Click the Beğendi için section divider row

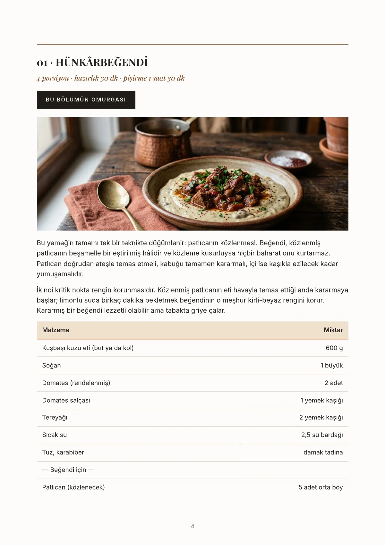coord(193,470)
